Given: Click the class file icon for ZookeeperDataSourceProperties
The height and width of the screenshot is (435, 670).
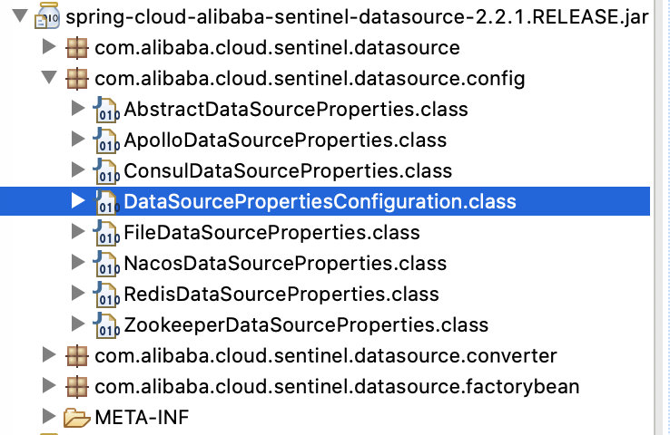Looking at the screenshot, I should (x=106, y=326).
